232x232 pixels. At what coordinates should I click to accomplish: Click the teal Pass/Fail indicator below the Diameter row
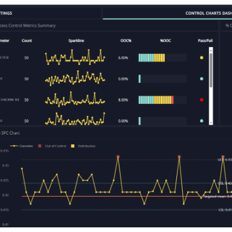(201, 79)
